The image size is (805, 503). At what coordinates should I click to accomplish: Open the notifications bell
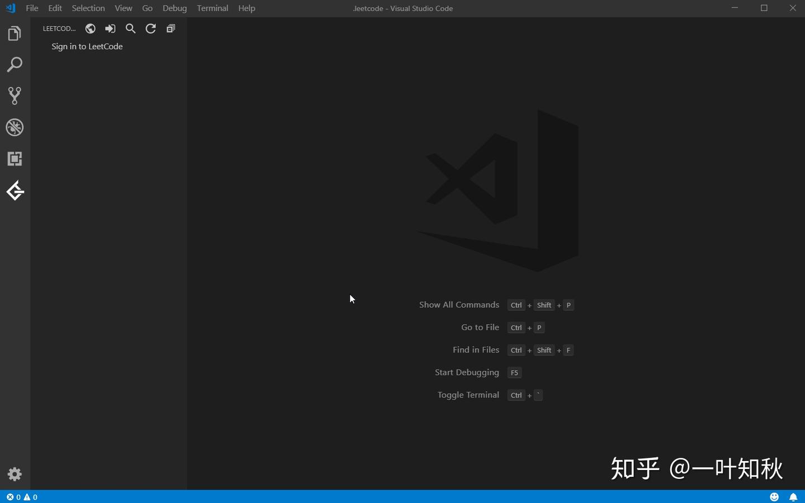pos(793,497)
